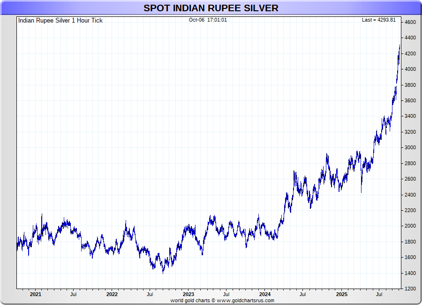
Task: Click the 3200 price axis label
Action: [x=410, y=132]
